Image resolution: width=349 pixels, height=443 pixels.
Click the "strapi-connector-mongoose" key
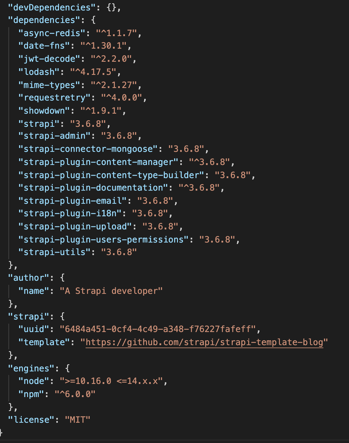(x=88, y=149)
